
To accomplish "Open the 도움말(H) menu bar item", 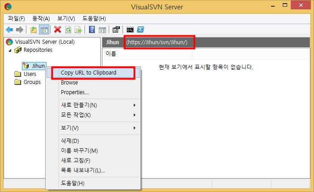I will coord(94,19).
